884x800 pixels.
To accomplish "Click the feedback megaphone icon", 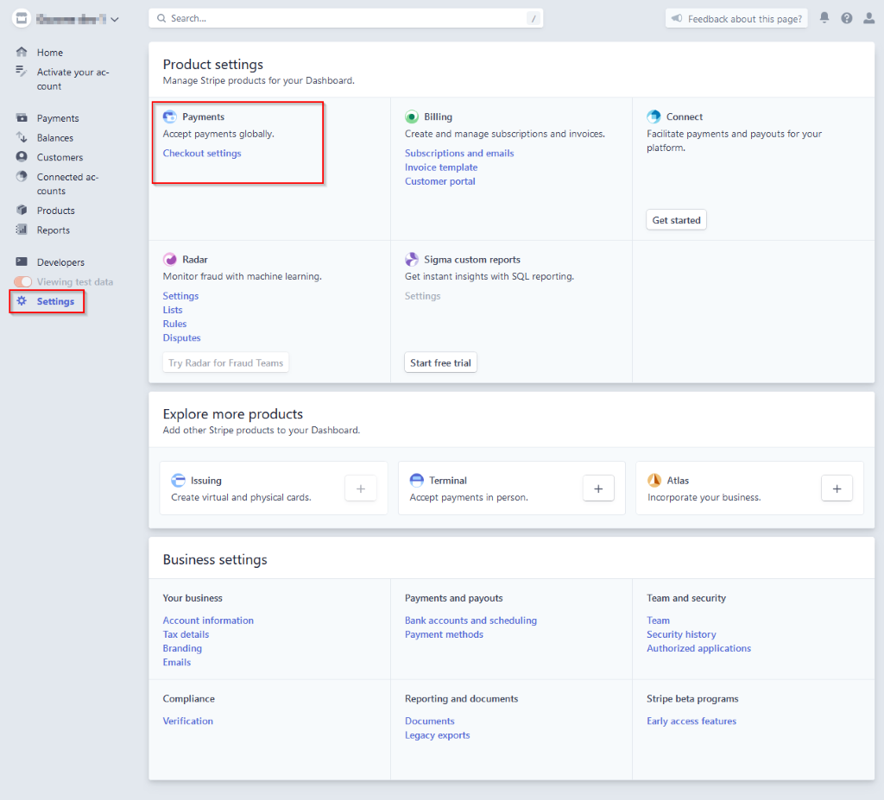I will [x=677, y=18].
